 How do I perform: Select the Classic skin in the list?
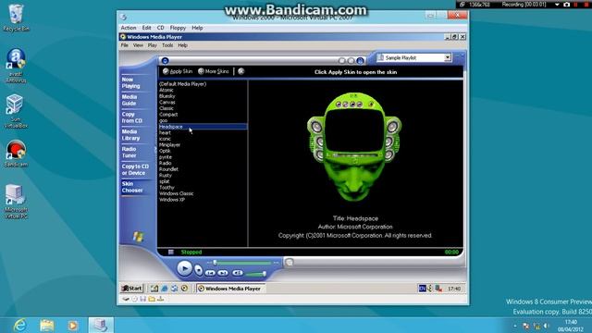tap(166, 108)
